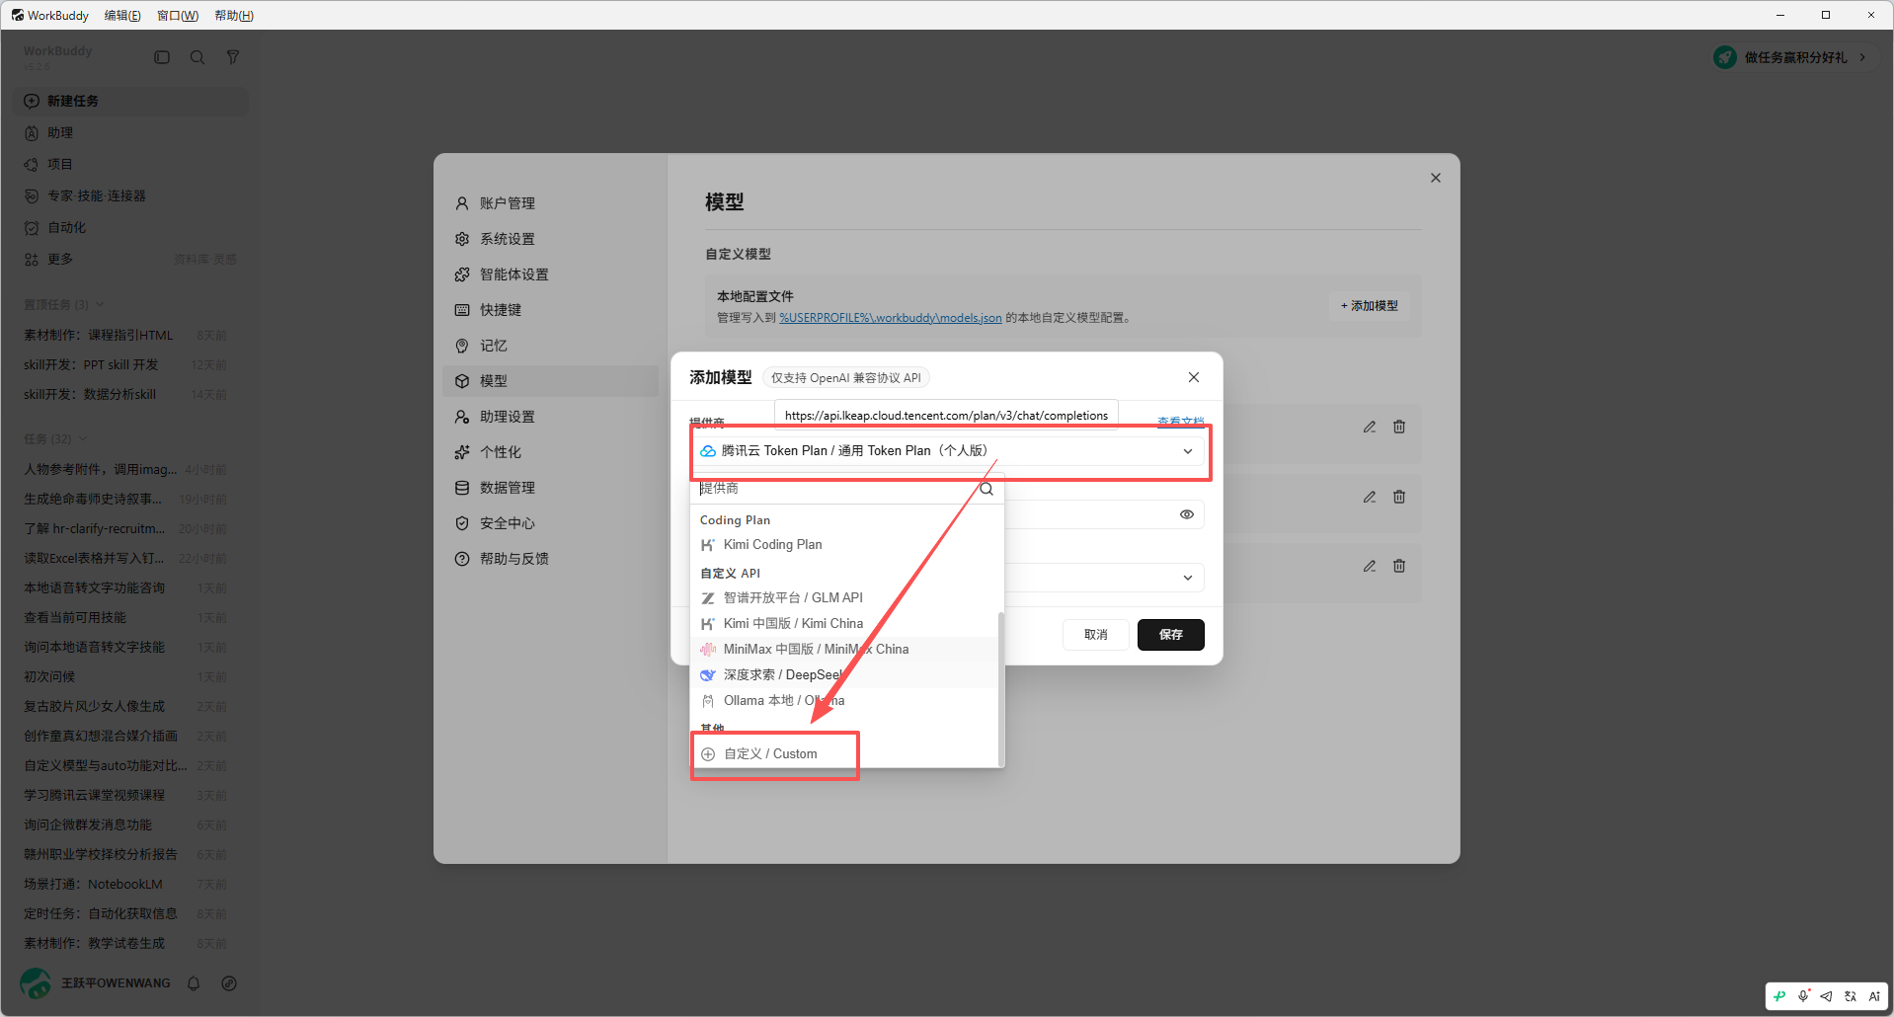
Task: Close the 添加模型 dialog
Action: pyautogui.click(x=1194, y=377)
